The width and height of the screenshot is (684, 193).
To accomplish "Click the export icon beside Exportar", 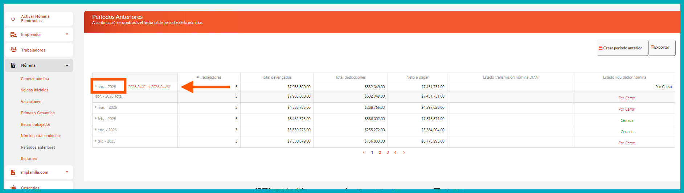I will 652,47.
